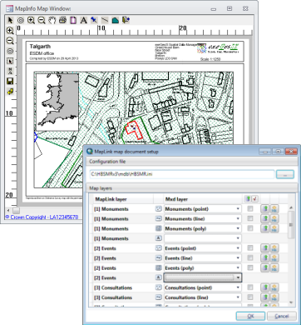Open the focused empty dropdown for Events text row
The image size is (301, 325).
(x=238, y=277)
